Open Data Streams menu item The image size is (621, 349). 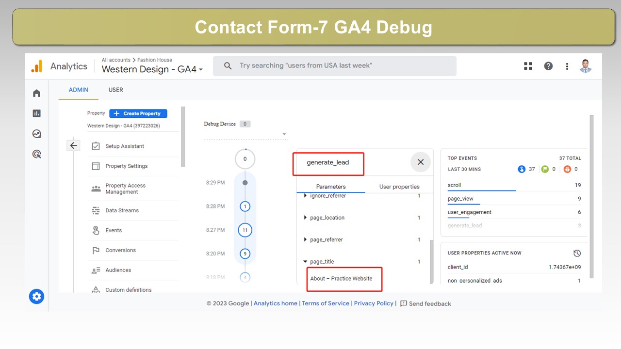(122, 210)
